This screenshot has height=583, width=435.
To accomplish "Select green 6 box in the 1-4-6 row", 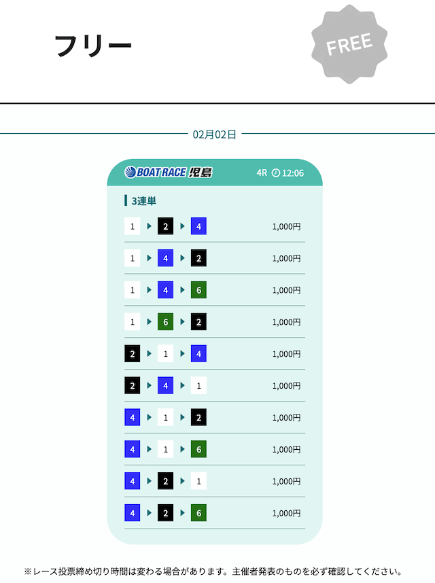I will click(198, 290).
